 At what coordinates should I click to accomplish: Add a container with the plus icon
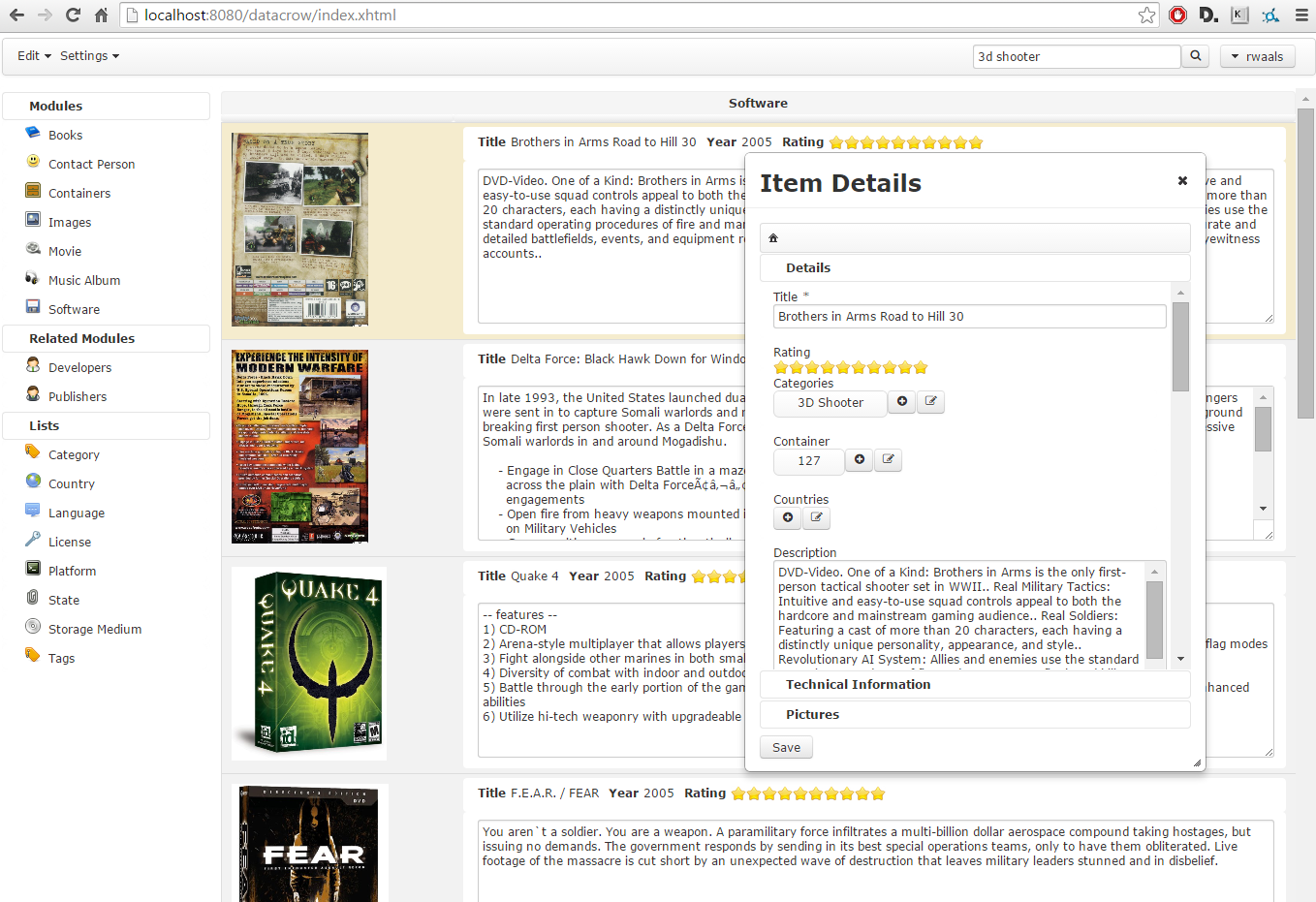click(860, 460)
